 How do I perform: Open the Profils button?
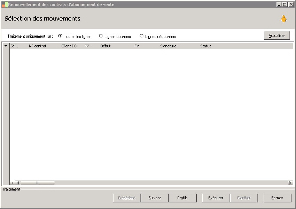(182, 198)
